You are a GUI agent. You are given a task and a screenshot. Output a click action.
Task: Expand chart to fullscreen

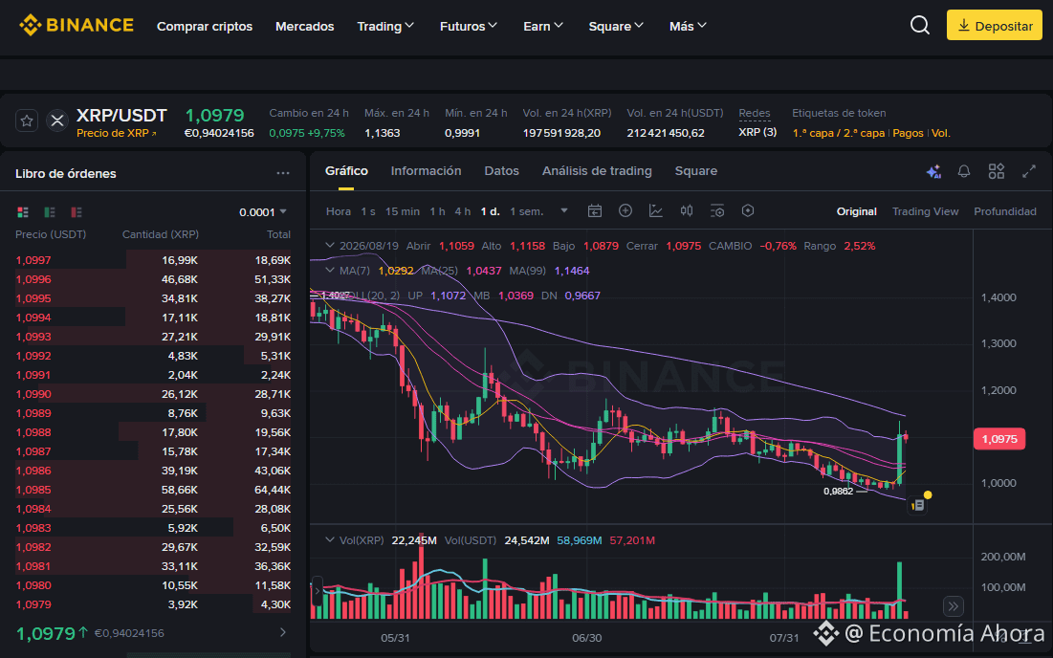[x=1029, y=171]
